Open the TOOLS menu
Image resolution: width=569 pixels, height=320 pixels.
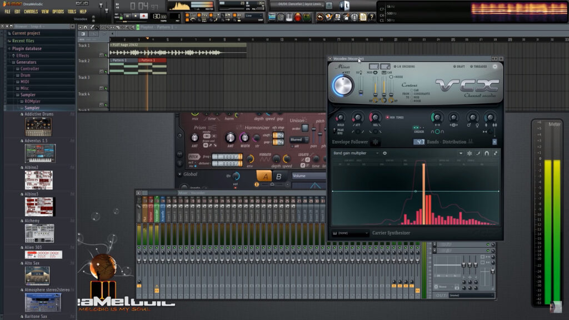[x=72, y=12]
